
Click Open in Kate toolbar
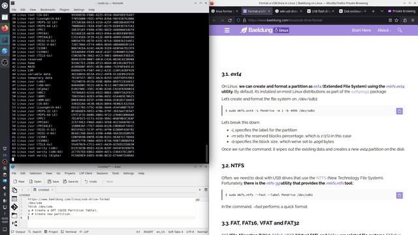tap(35, 181)
